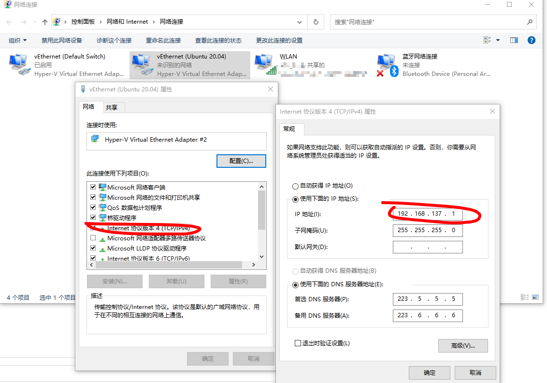Select the auto-obtain IP address (自动获得 IP 地址) radio button
The width and height of the screenshot is (547, 383).
click(x=295, y=186)
